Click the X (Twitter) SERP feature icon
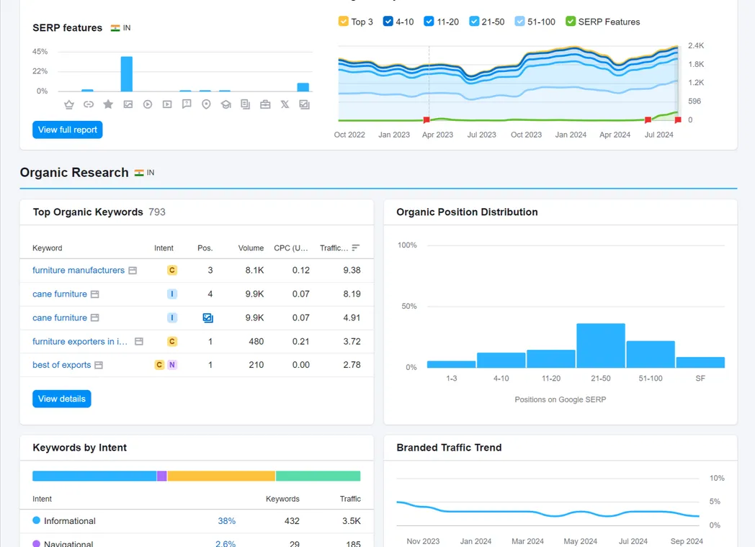755x547 pixels. coord(285,104)
